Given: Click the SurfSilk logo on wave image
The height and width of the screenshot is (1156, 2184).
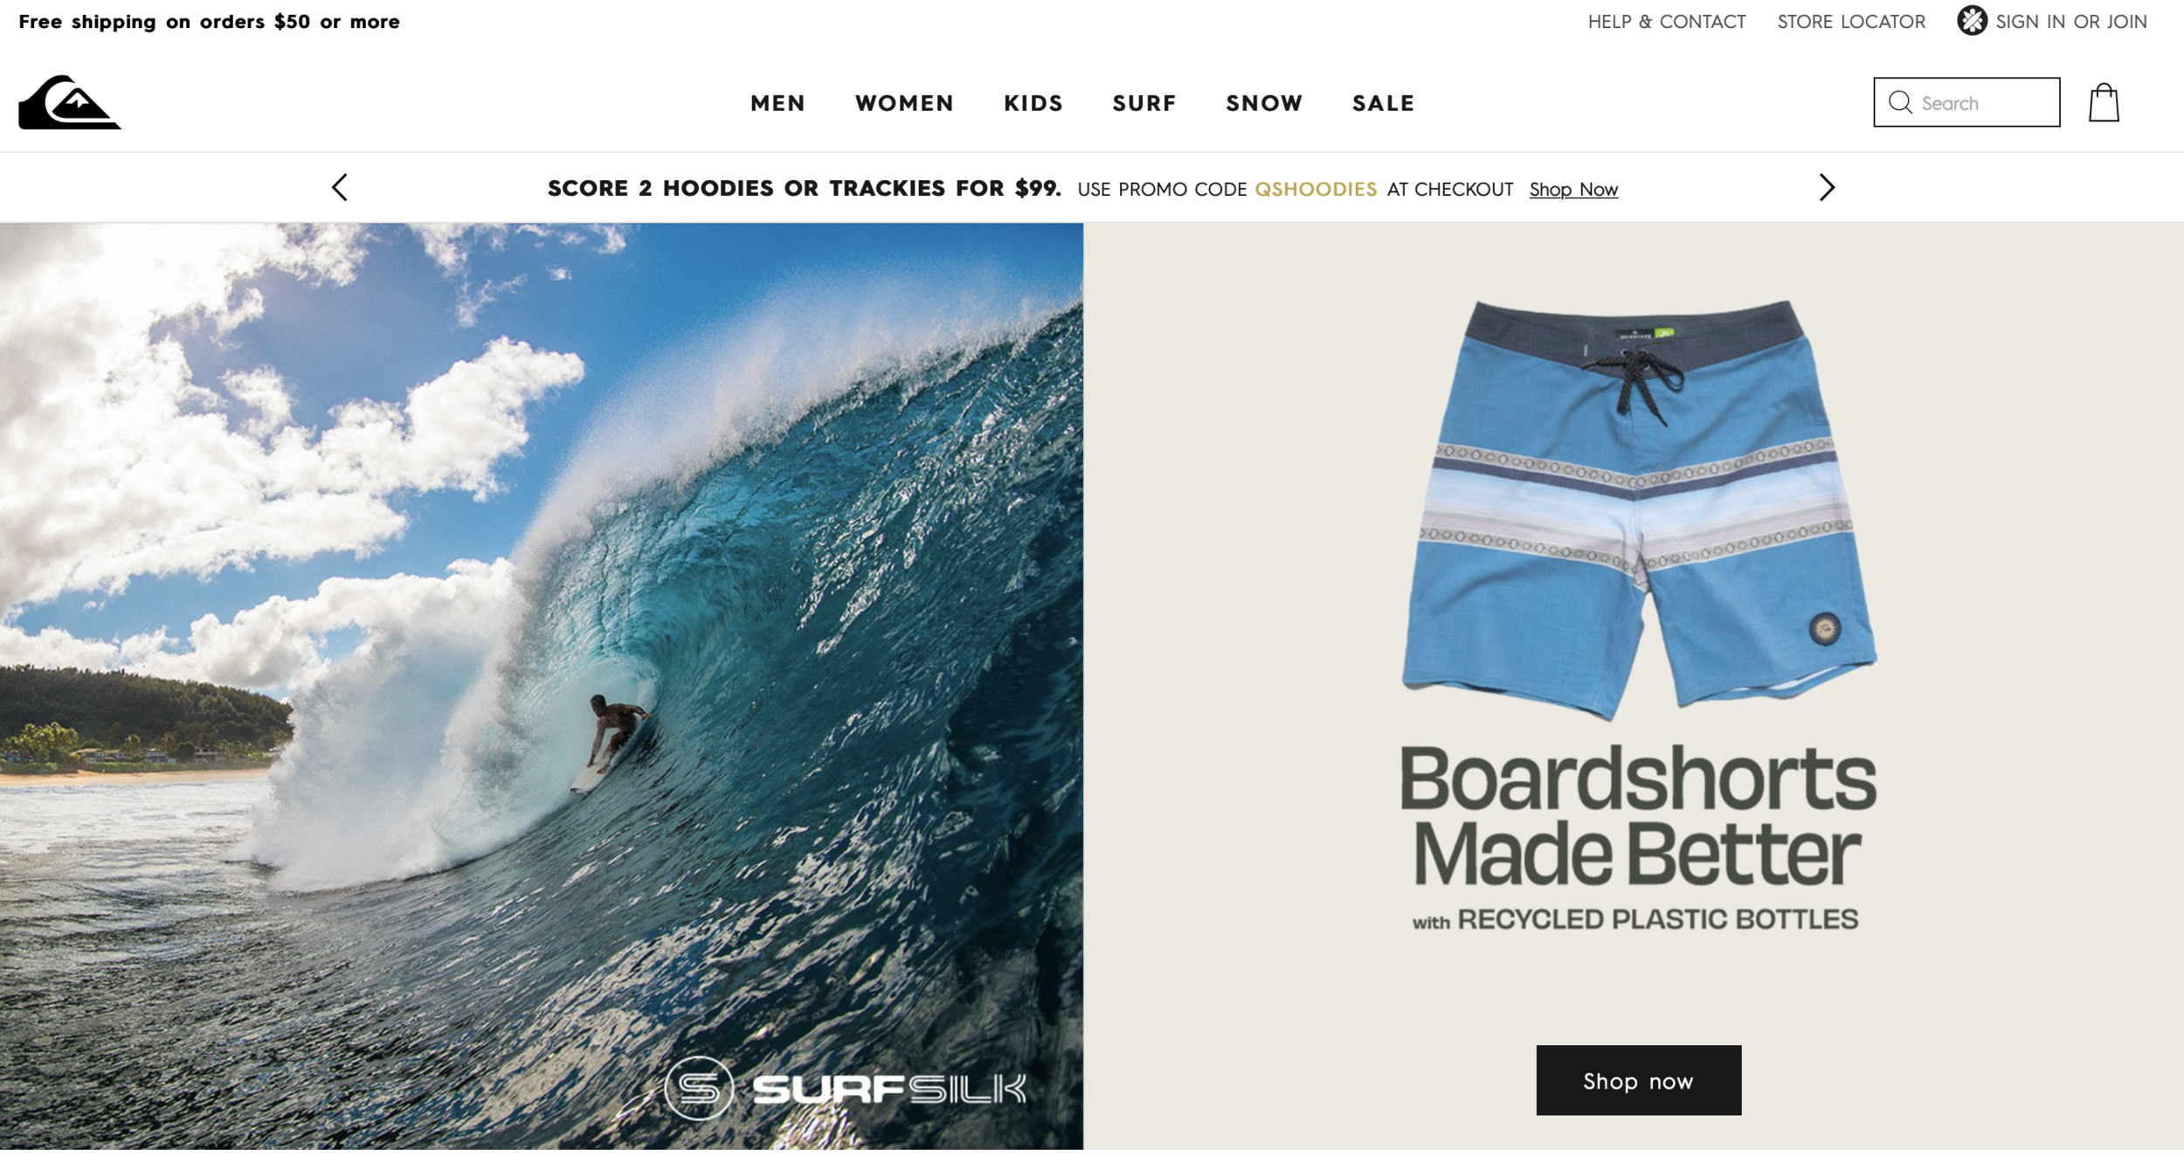Looking at the screenshot, I should click(x=845, y=1088).
